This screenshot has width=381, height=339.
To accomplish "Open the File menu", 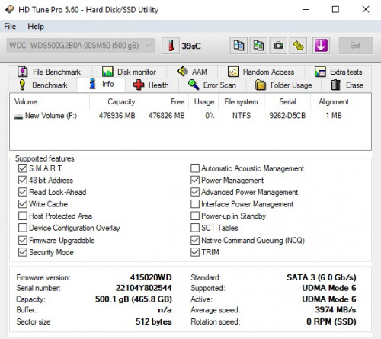I will pyautogui.click(x=10, y=27).
